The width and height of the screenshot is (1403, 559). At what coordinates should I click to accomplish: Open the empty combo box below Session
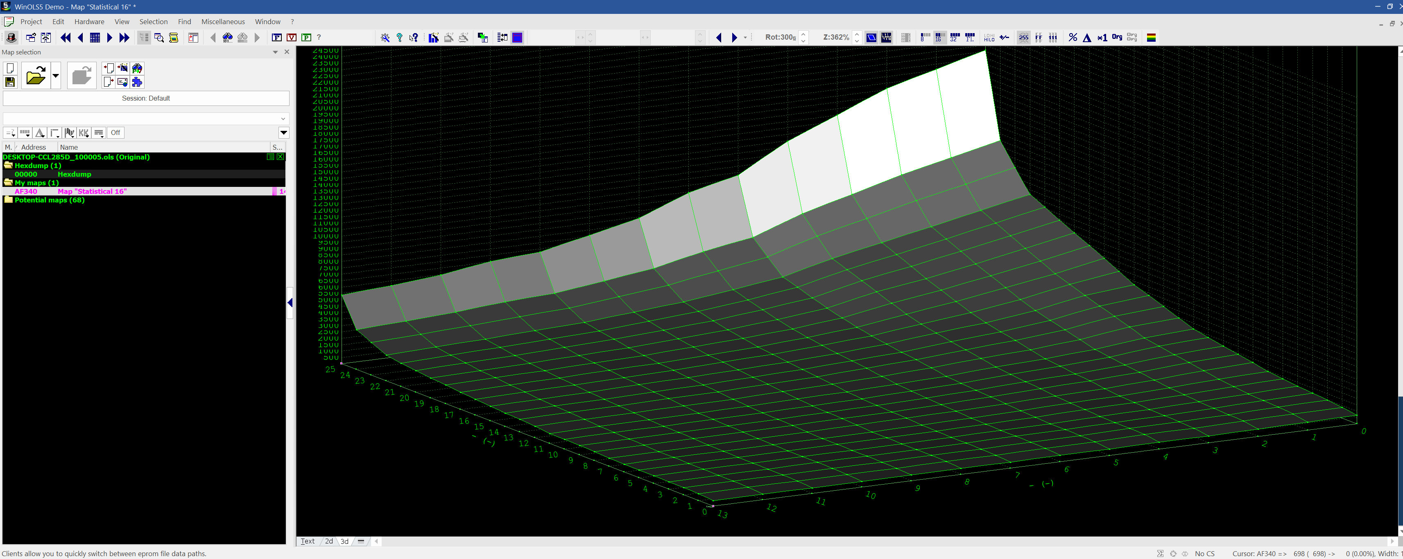pos(146,119)
